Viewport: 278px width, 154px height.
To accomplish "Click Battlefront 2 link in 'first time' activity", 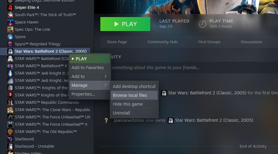I will pos(207,93).
